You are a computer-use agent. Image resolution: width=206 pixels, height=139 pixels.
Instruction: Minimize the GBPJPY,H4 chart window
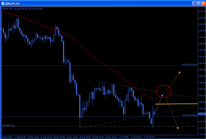coord(194,4)
